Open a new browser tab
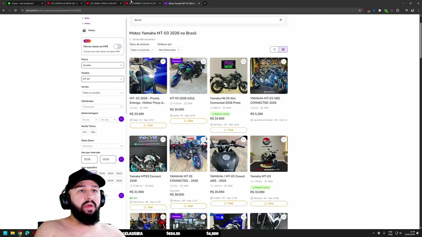The width and height of the screenshot is (422, 237). coord(205,3)
